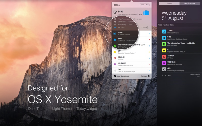The width and height of the screenshot is (202, 126).
Task: Switch to the Notifications tab
Action: 190,4
